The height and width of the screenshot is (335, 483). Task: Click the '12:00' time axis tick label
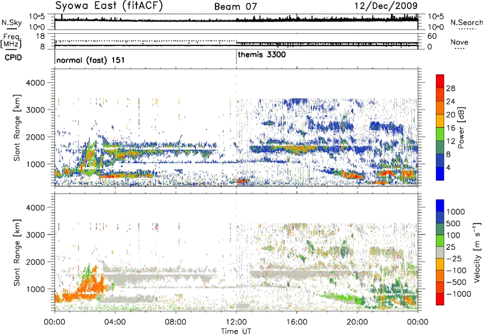tap(236, 322)
